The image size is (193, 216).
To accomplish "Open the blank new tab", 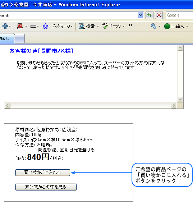I will pos(19,39).
